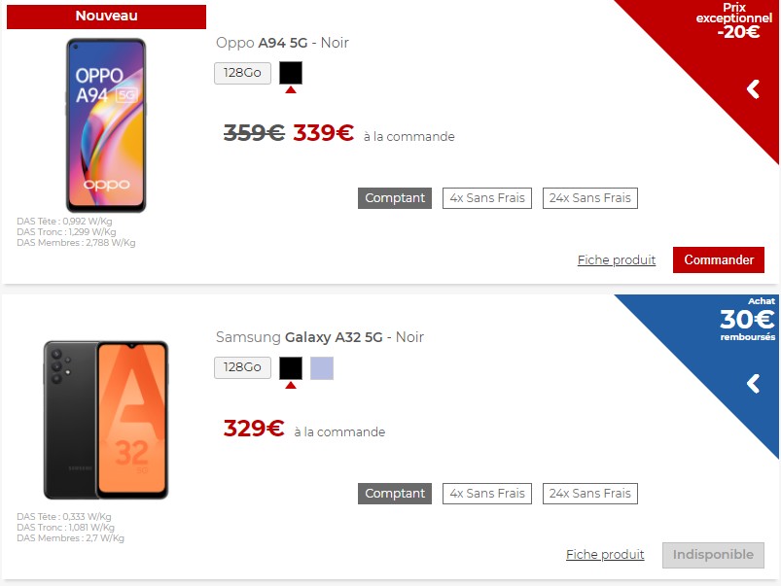
Task: Select the black color swatch for Oppo A94
Action: click(x=291, y=73)
